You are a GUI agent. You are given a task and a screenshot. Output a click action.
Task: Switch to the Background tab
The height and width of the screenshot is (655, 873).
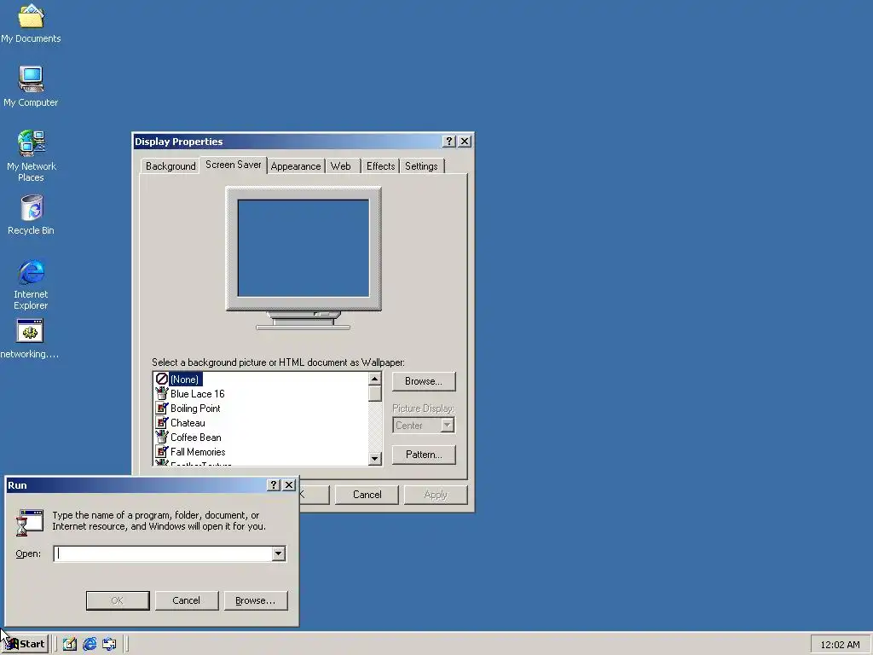(x=171, y=166)
